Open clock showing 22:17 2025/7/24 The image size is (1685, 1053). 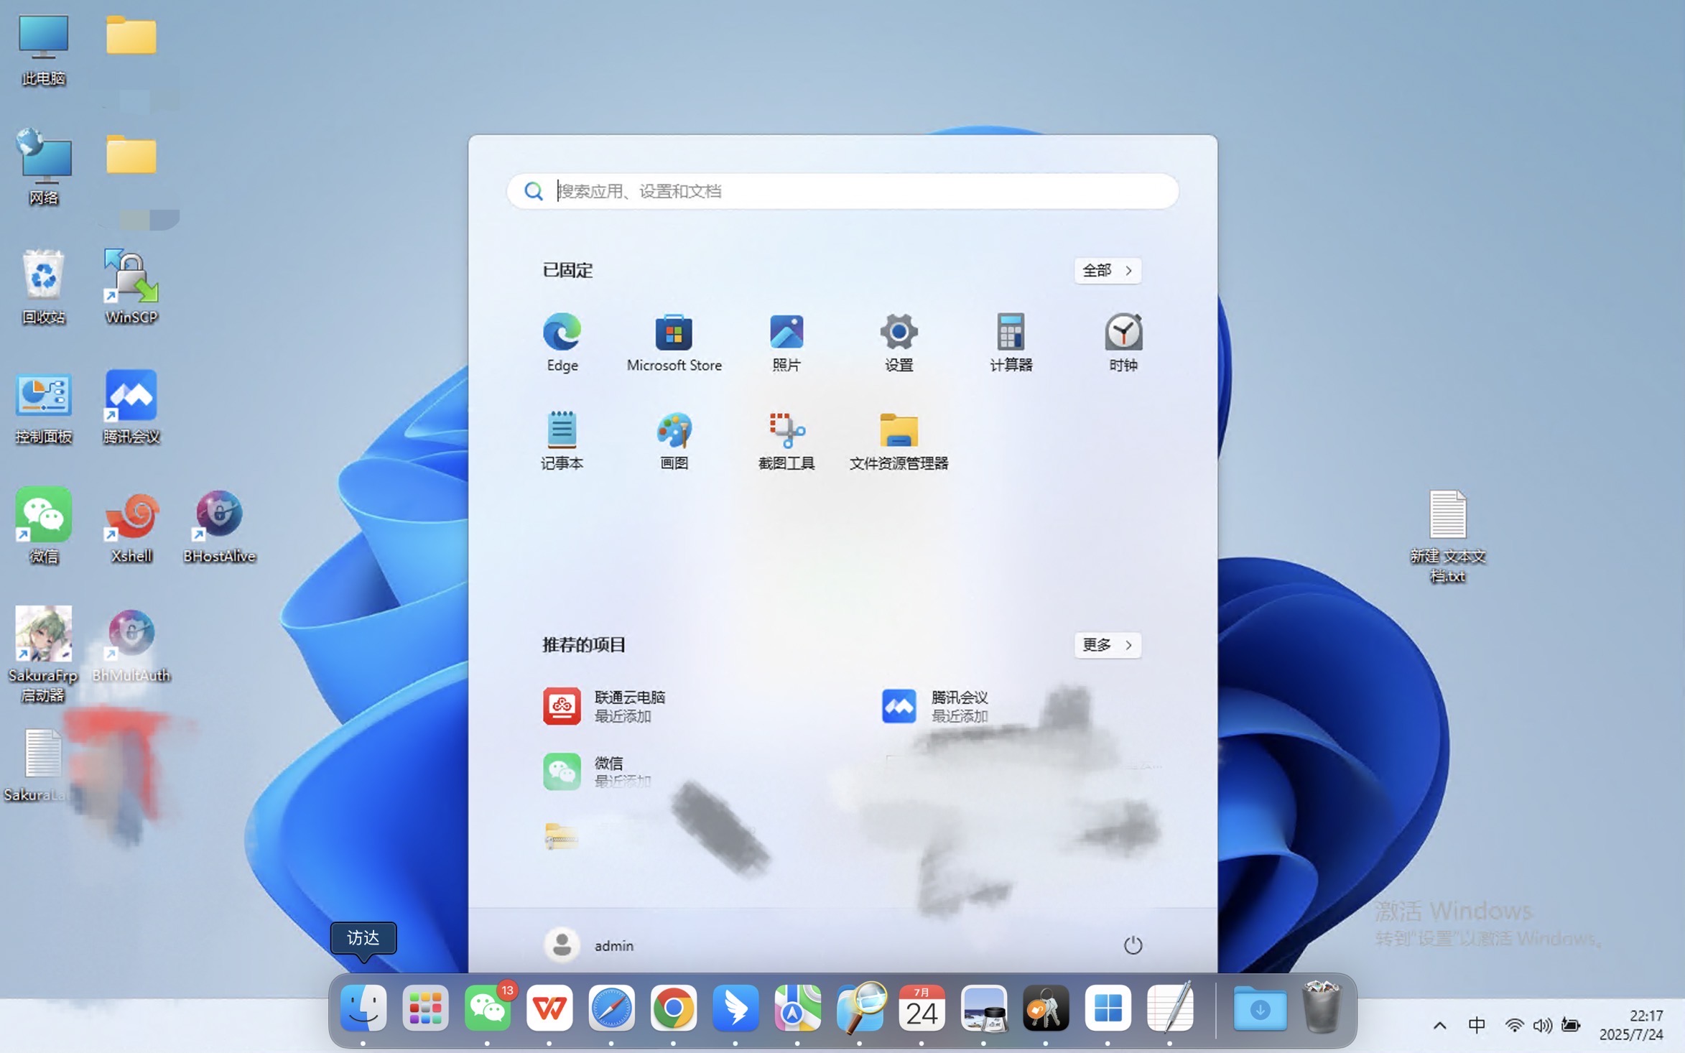[x=1631, y=1025]
